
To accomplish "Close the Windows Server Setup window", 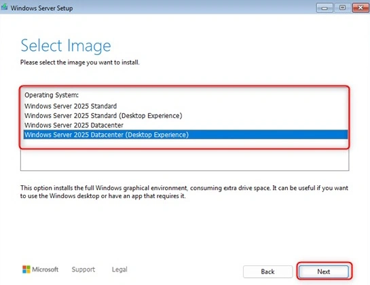I will (360, 7).
